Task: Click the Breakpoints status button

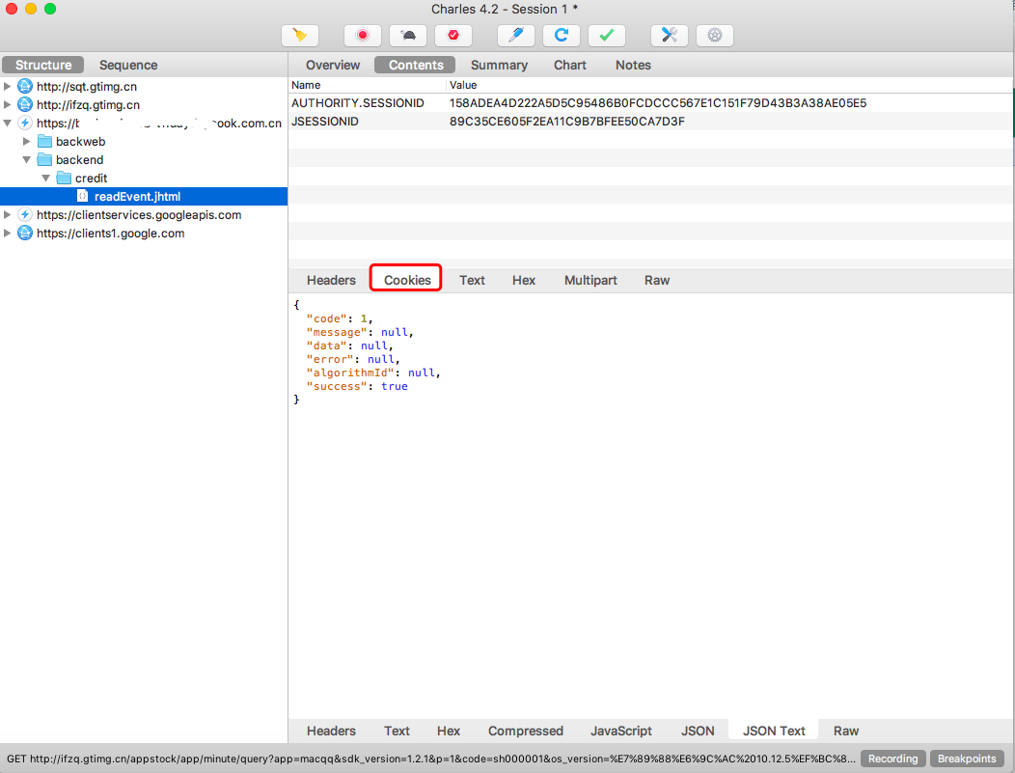Action: pos(967,759)
